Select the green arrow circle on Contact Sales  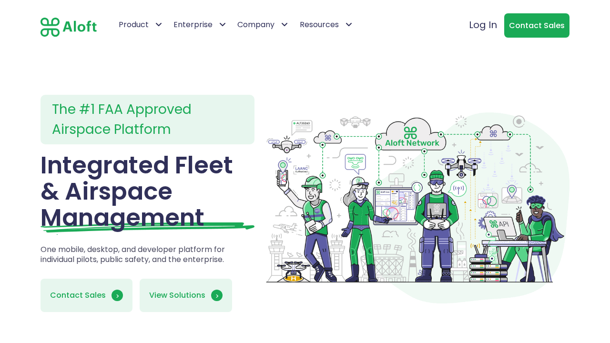pyautogui.click(x=117, y=295)
